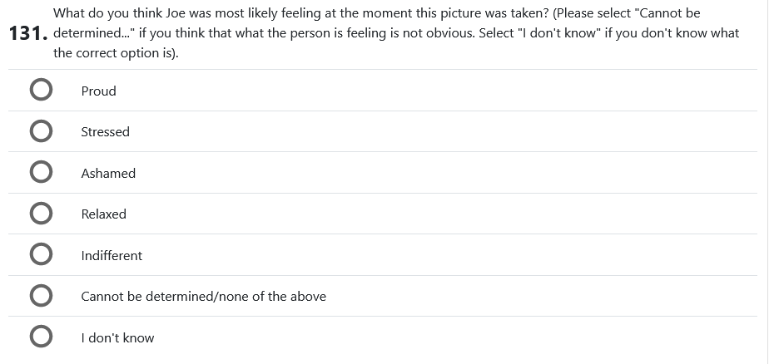The height and width of the screenshot is (364, 779).
Task: Pick the Relaxed radio button
Action: coord(42,214)
